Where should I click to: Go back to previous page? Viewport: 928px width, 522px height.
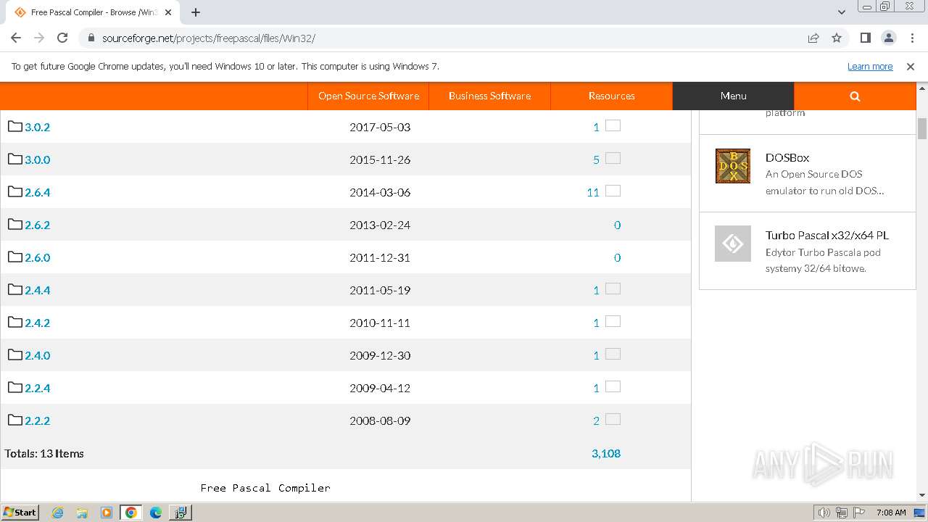coord(16,38)
